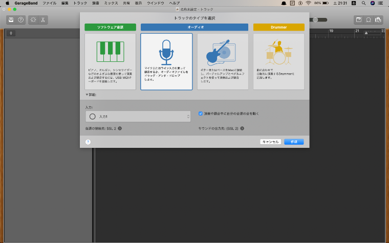Select the Drummer track card

click(278, 61)
